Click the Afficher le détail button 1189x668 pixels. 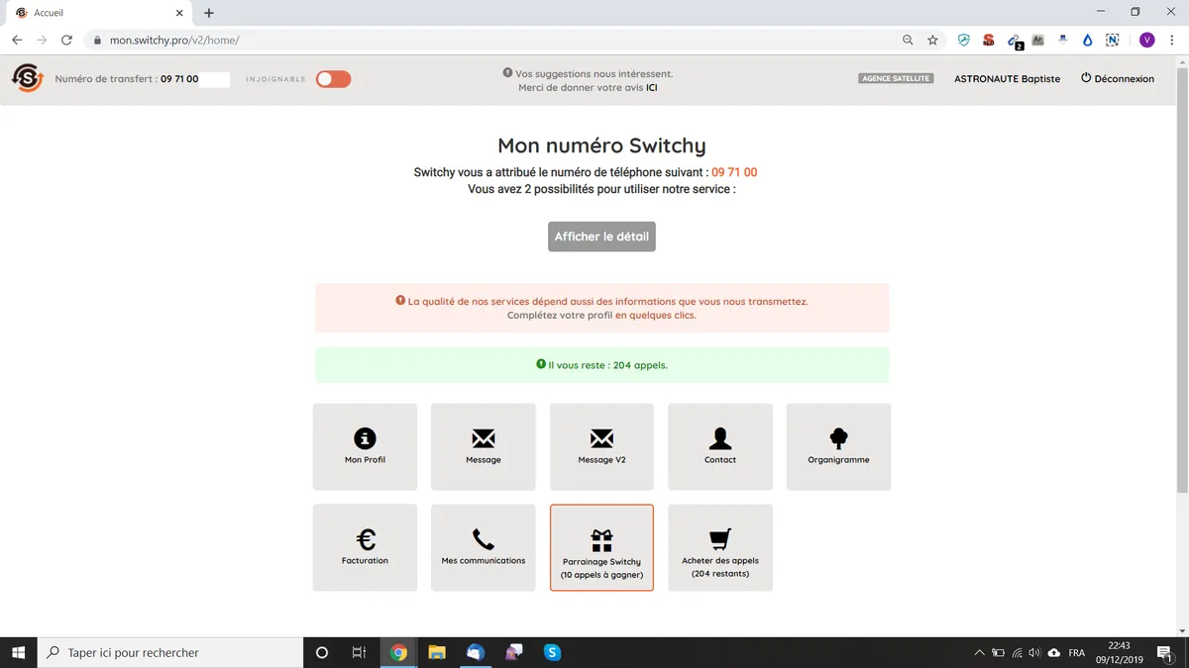tap(601, 237)
